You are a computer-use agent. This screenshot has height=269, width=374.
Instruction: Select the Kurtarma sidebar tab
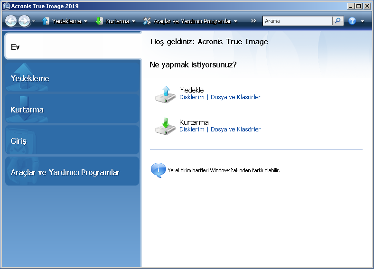point(72,109)
